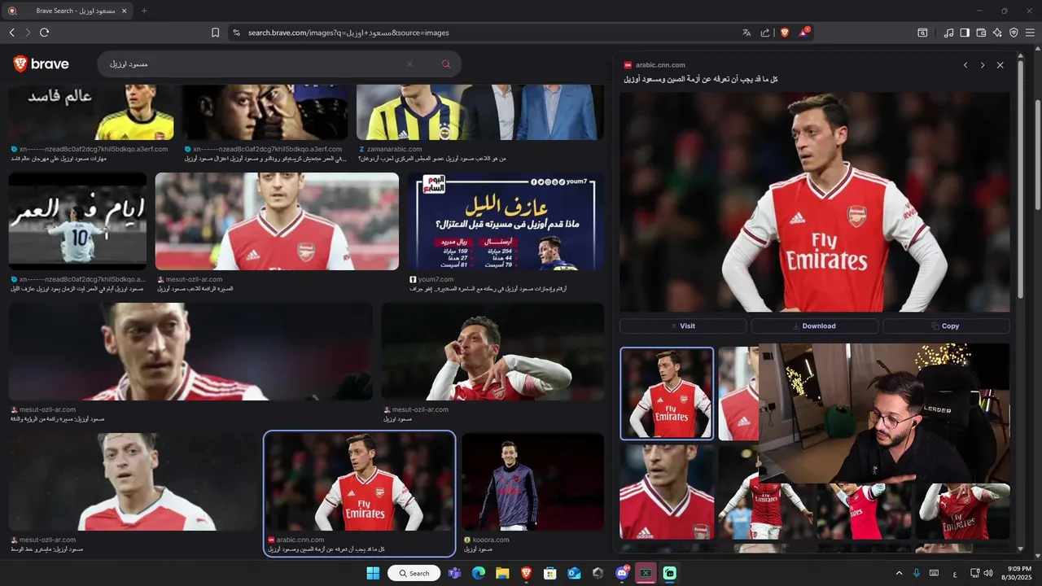1042x586 pixels.
Task: Open Discord from taskbar
Action: 623,573
